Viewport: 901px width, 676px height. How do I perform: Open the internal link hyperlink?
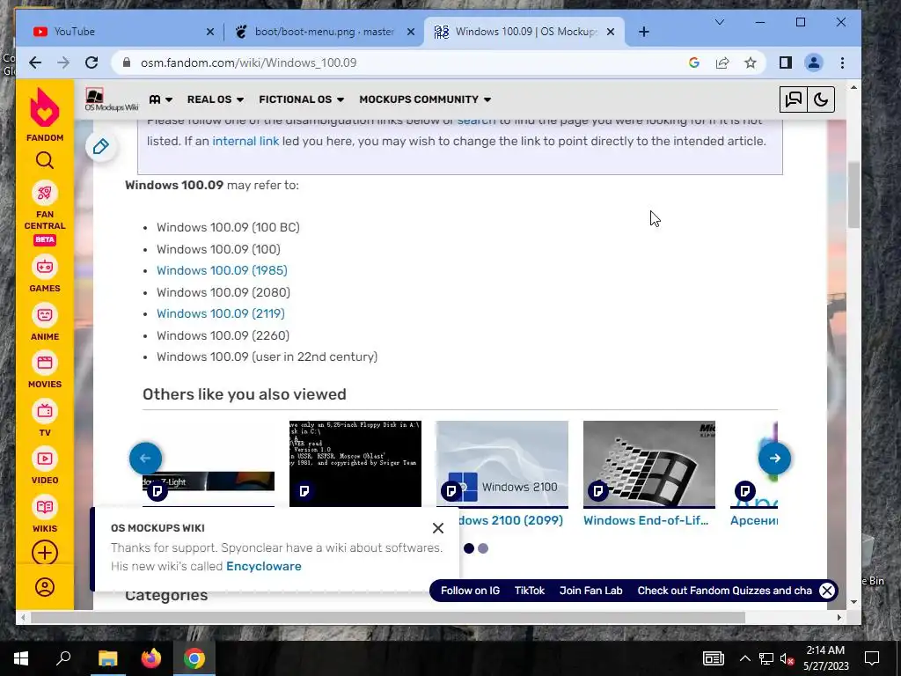[x=245, y=141]
